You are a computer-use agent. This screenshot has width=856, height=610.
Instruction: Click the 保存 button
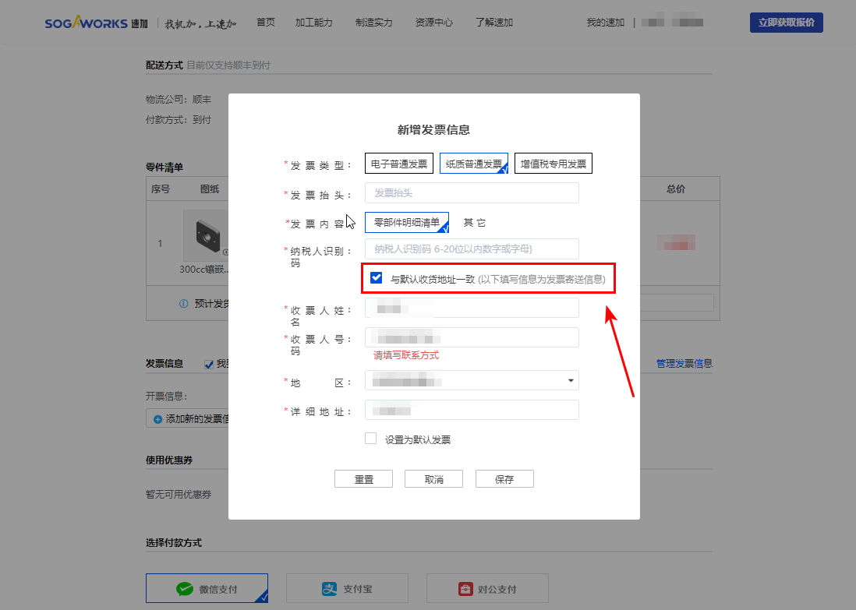click(504, 479)
